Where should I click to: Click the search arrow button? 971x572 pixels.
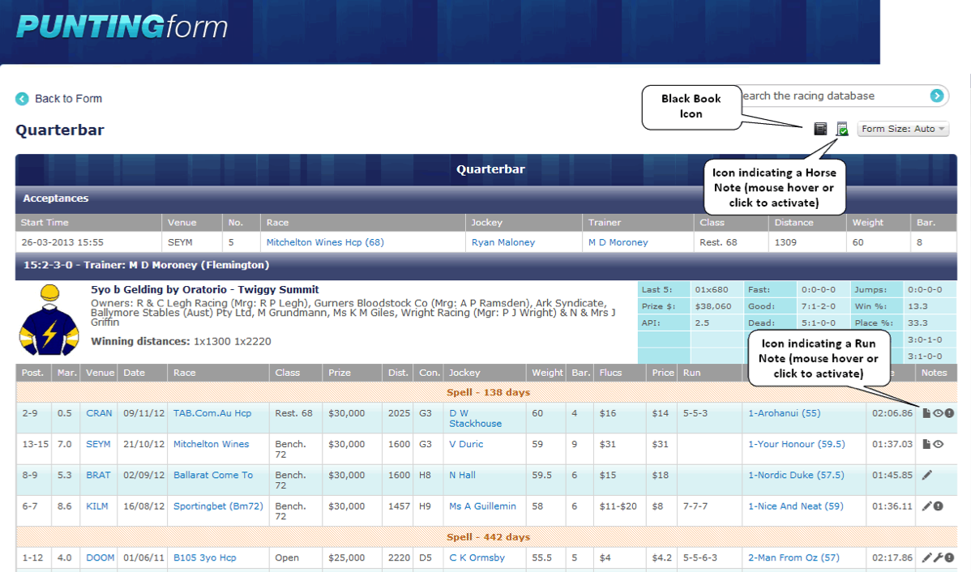click(x=937, y=96)
